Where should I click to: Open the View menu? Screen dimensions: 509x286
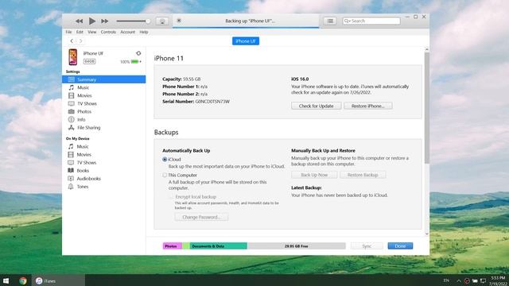[92, 32]
